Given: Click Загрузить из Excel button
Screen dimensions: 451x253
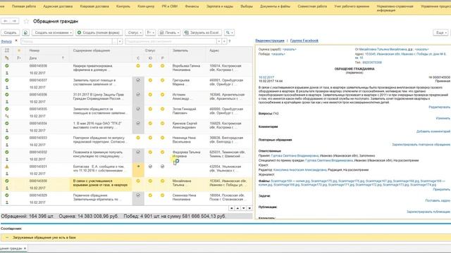Looking at the screenshot, I should pos(202,33).
